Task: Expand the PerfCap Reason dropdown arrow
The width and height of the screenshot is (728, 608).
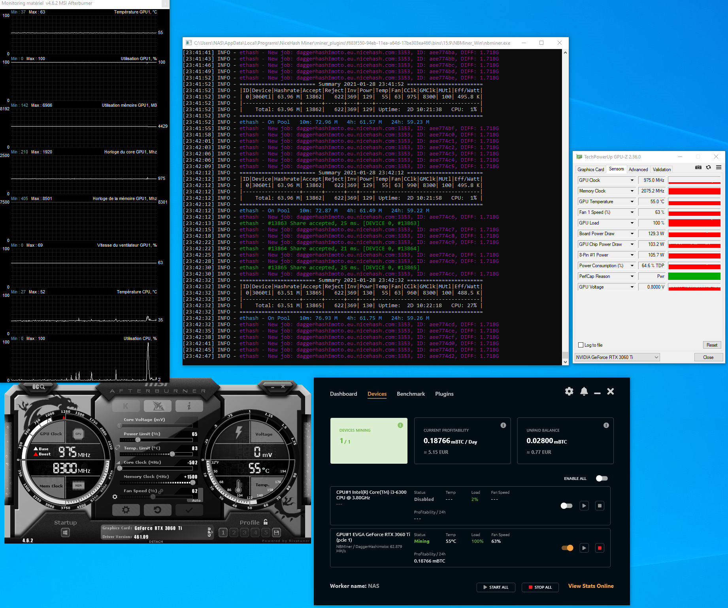Action: point(632,276)
